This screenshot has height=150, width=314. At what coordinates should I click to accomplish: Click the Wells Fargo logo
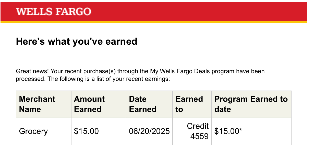coord(53,11)
